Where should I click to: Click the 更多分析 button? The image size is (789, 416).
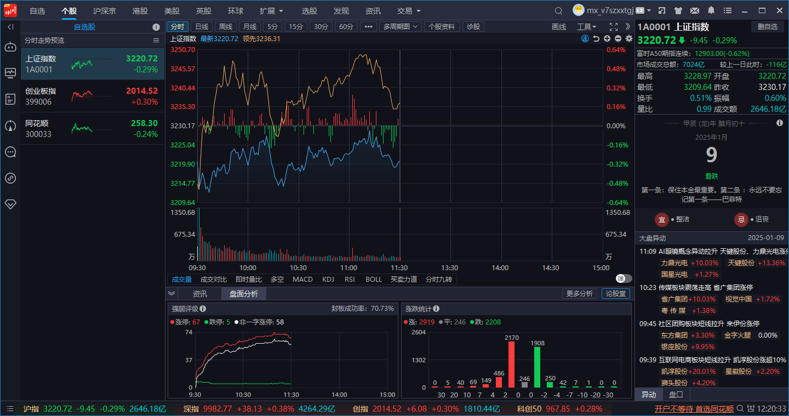pyautogui.click(x=580, y=294)
